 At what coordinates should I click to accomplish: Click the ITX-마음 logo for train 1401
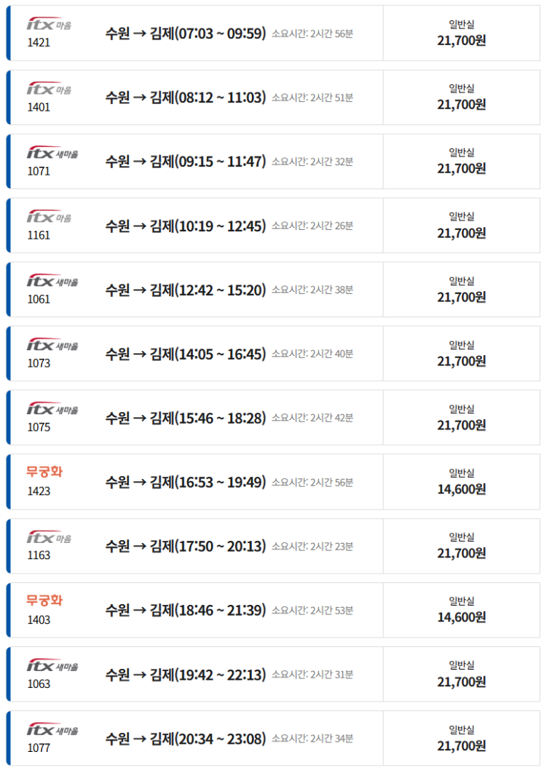49,90
